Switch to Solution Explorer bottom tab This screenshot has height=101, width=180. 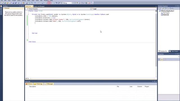pos(163,51)
